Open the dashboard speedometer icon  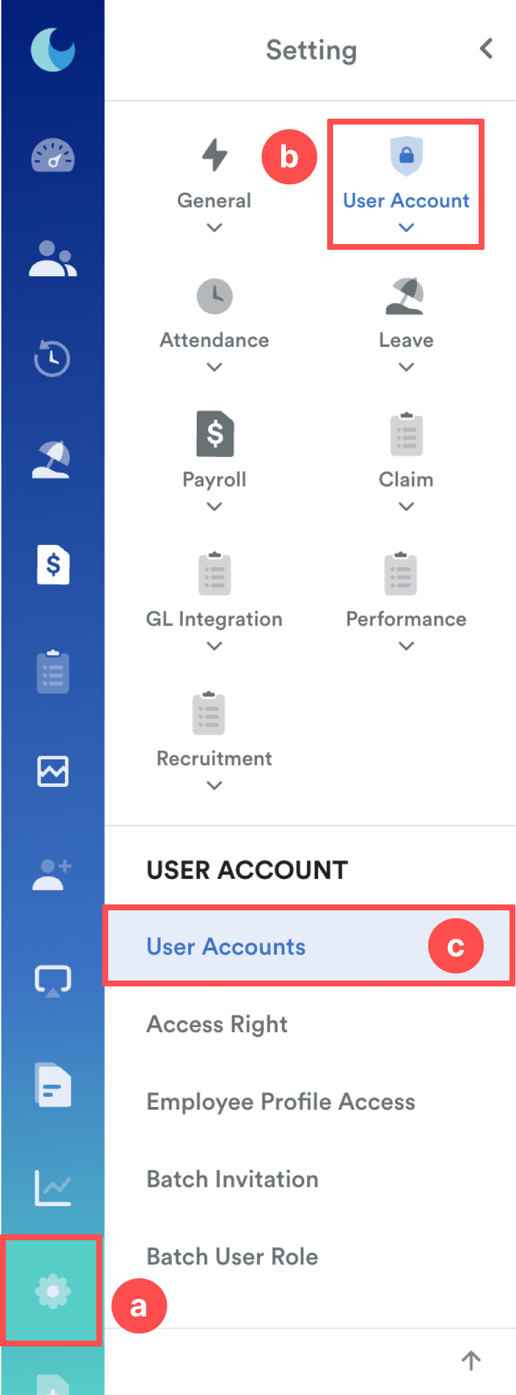coord(53,155)
